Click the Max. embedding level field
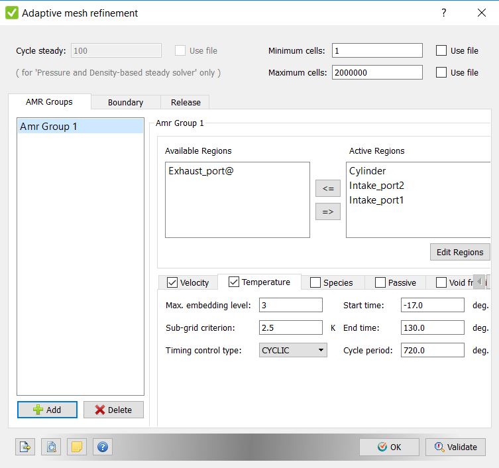The image size is (499, 468). click(x=290, y=305)
